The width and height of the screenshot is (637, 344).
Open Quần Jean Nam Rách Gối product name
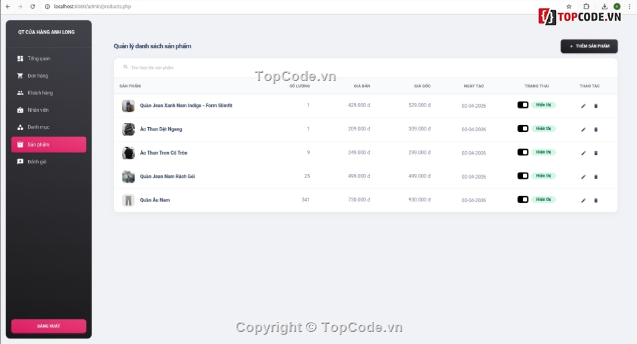coord(168,177)
